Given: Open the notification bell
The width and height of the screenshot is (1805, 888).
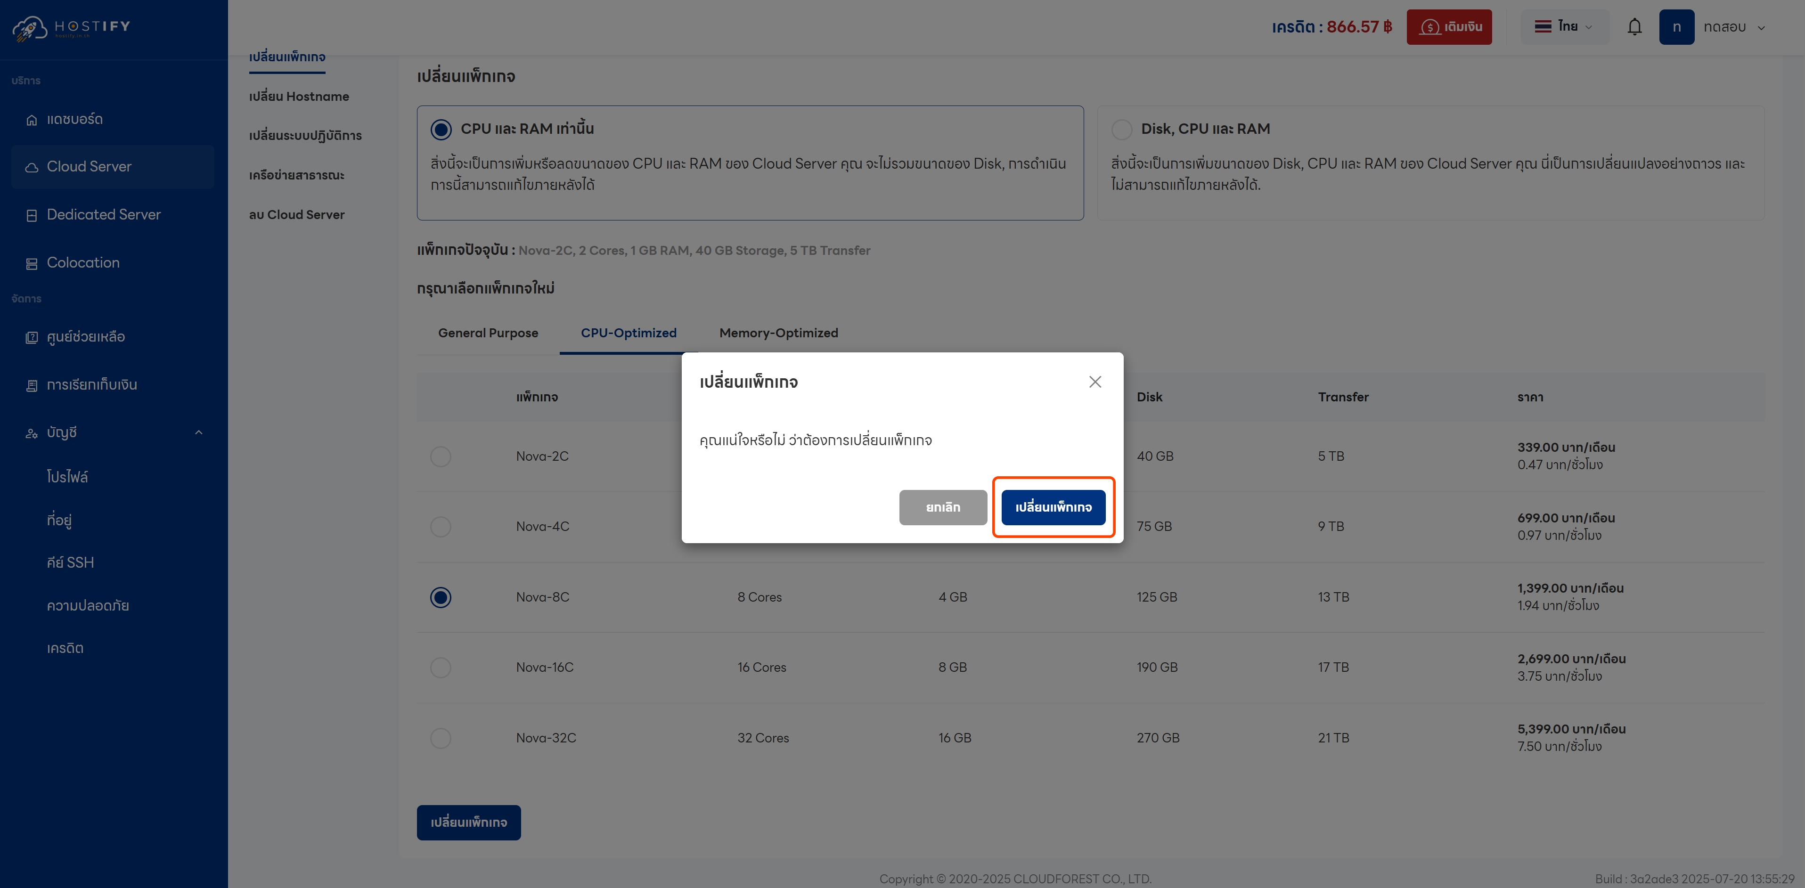Looking at the screenshot, I should tap(1635, 27).
